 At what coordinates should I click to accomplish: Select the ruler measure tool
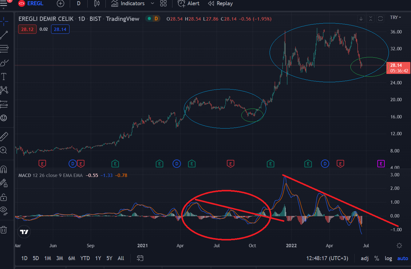point(4,136)
